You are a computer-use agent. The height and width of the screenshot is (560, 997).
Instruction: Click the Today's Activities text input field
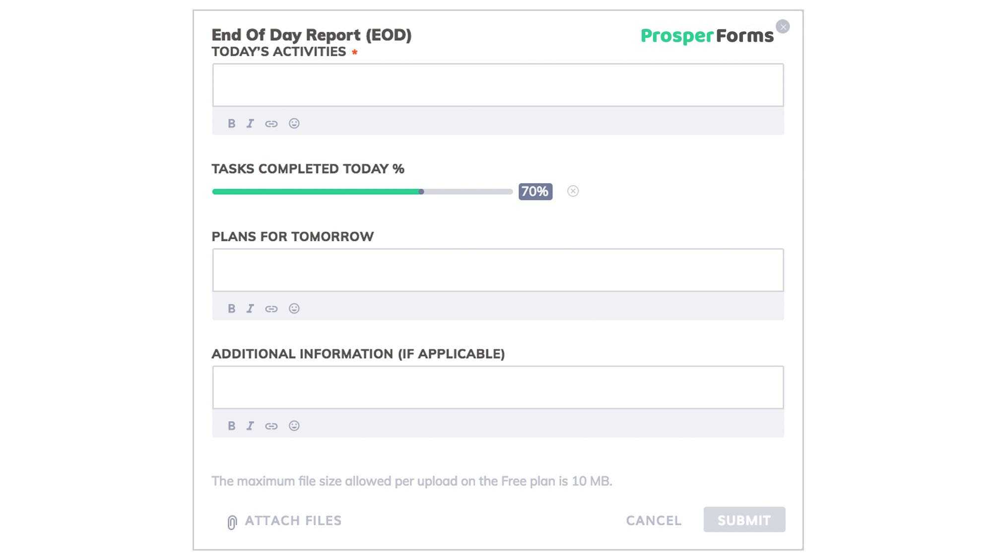click(498, 84)
